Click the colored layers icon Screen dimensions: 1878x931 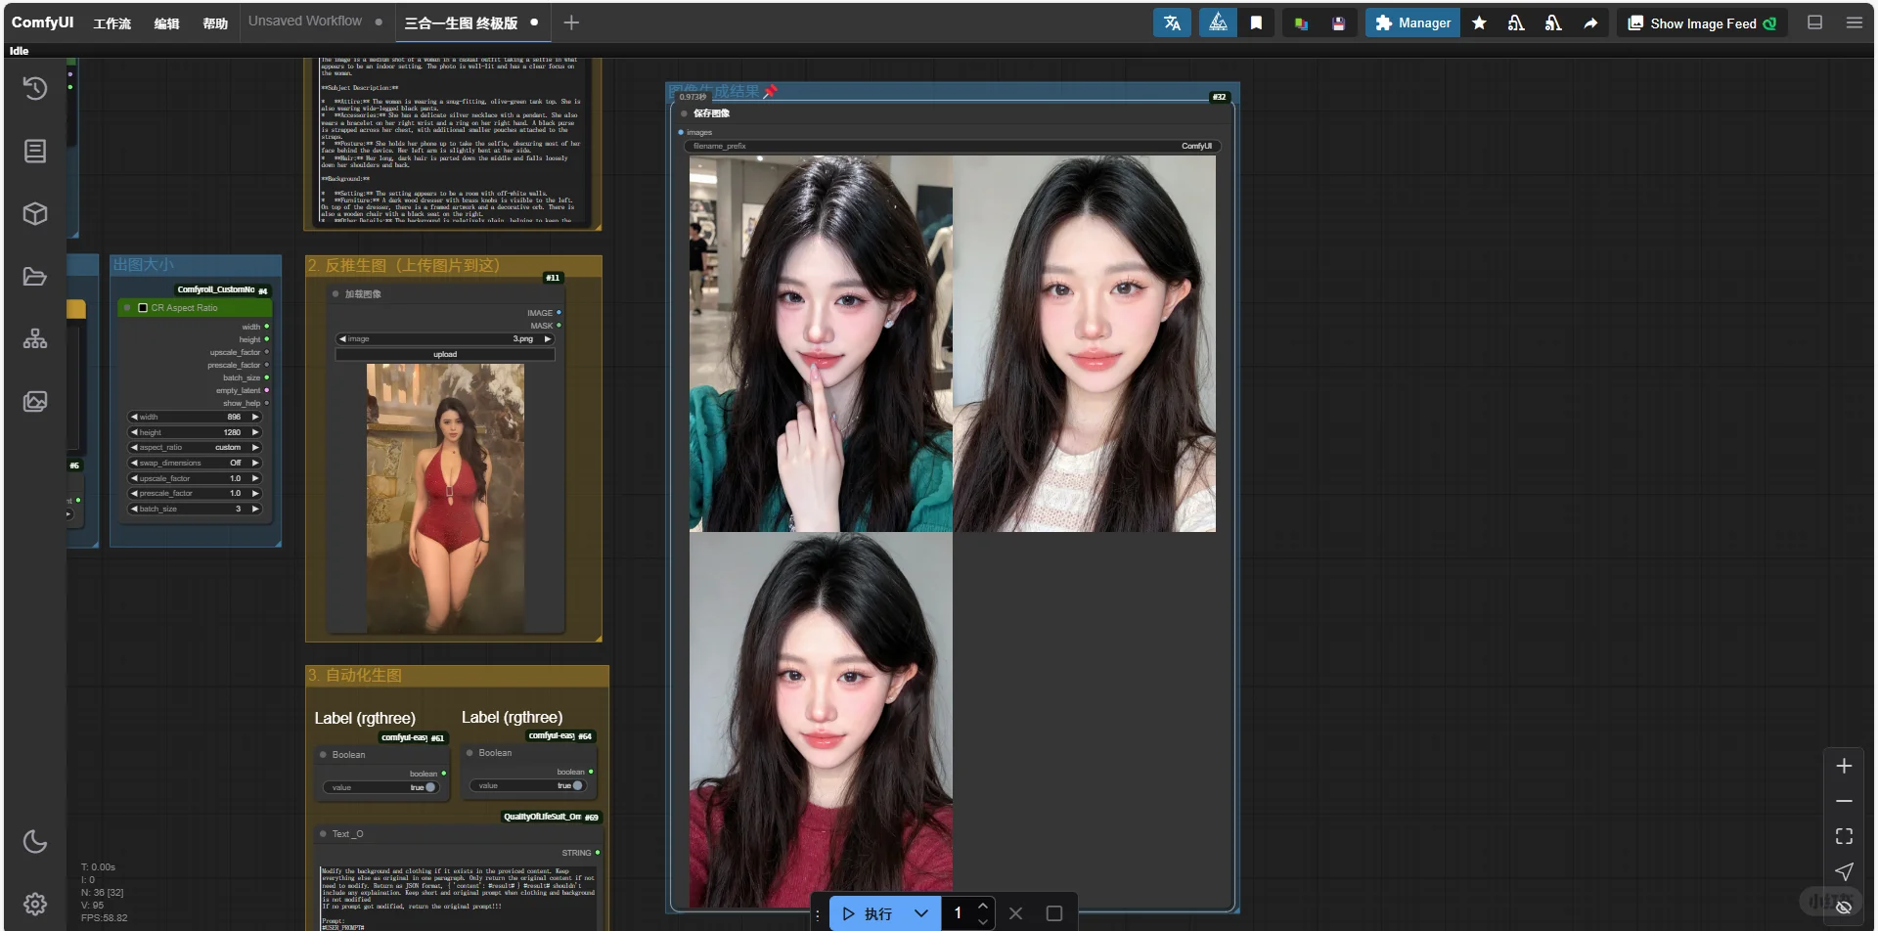click(x=1301, y=23)
